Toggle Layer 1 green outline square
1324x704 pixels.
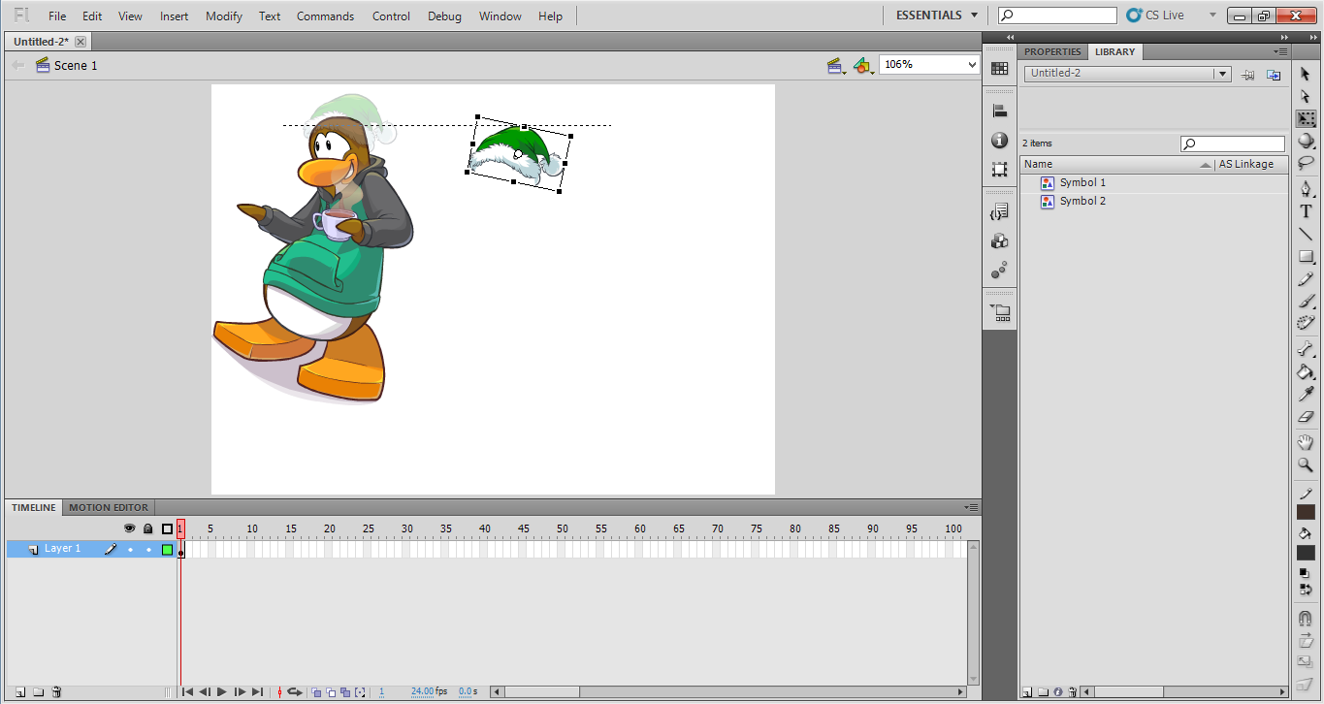click(x=167, y=550)
